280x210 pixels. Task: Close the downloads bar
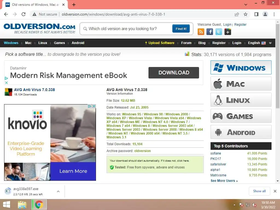[275, 191]
